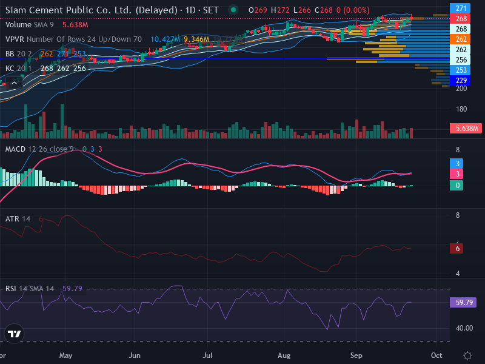
Task: Select the Volume SMA 9 legend
Action: 29,25
